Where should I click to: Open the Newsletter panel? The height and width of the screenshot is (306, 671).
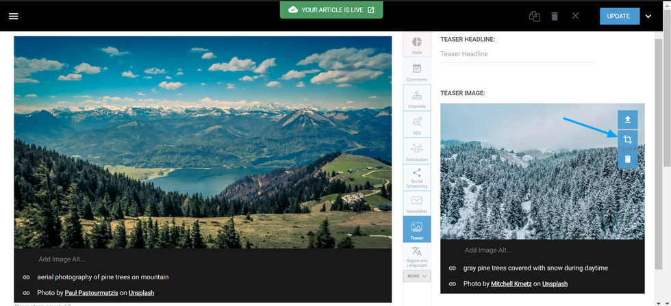(x=416, y=203)
